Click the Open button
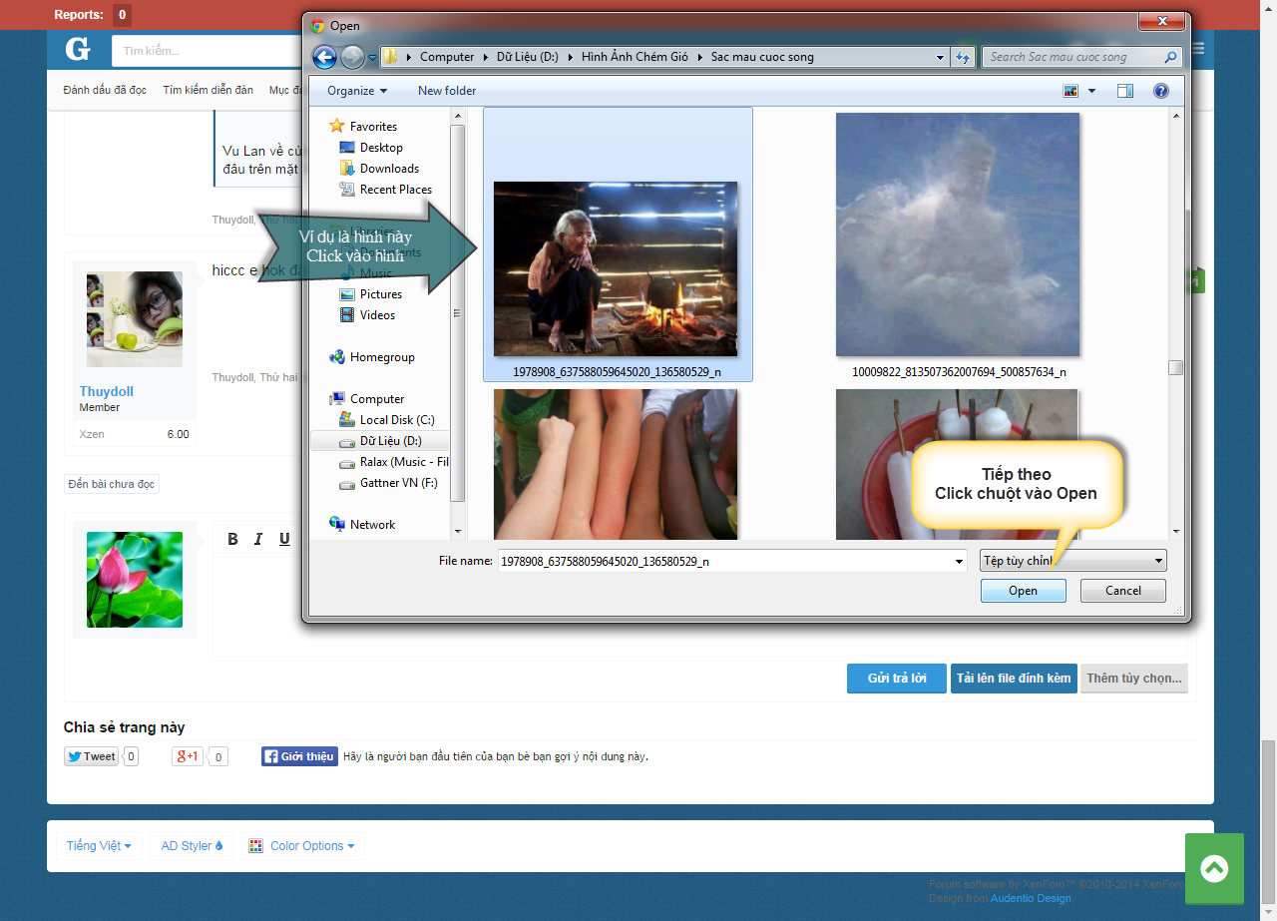This screenshot has width=1277, height=921. [1024, 591]
